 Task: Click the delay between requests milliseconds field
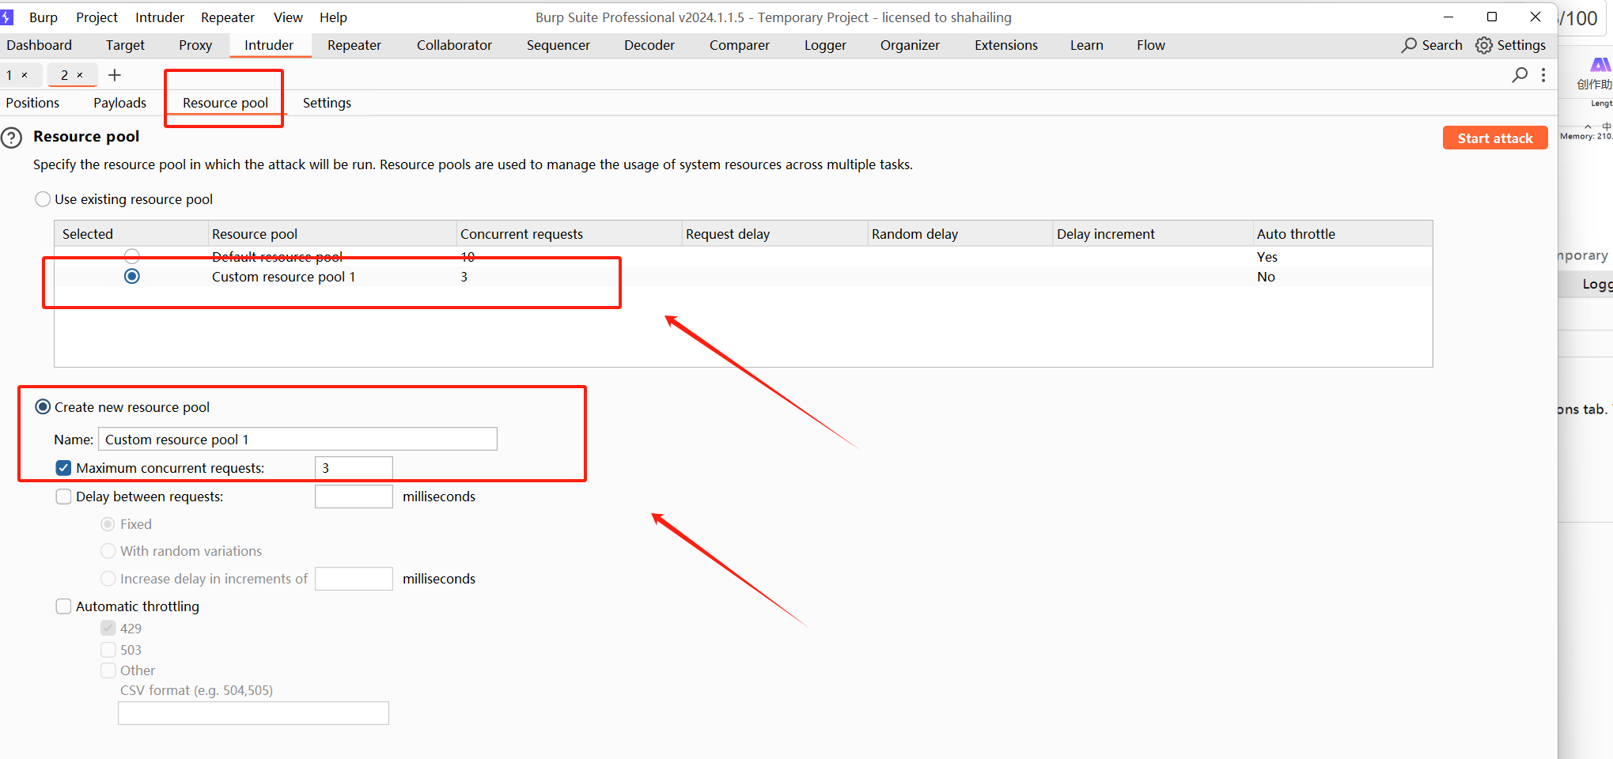click(354, 497)
